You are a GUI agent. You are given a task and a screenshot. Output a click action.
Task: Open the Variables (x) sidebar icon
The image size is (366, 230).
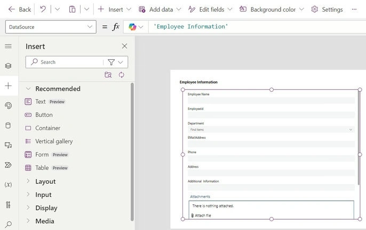tap(8, 185)
